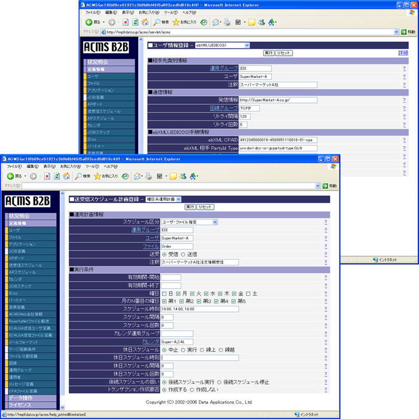Screen dimensions: 419x419
Task: Click the Home icon in the front browser toolbar
Action: tap(67, 176)
